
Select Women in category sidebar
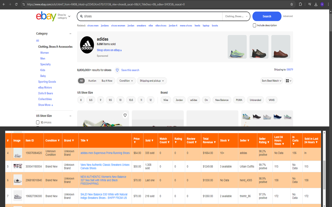(44, 53)
